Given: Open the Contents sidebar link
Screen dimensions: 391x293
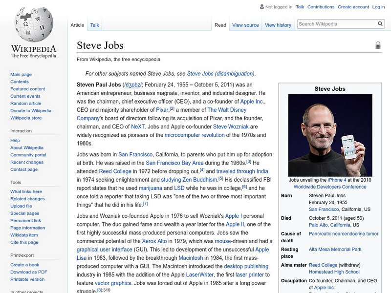Looking at the screenshot, I should click(x=20, y=82).
